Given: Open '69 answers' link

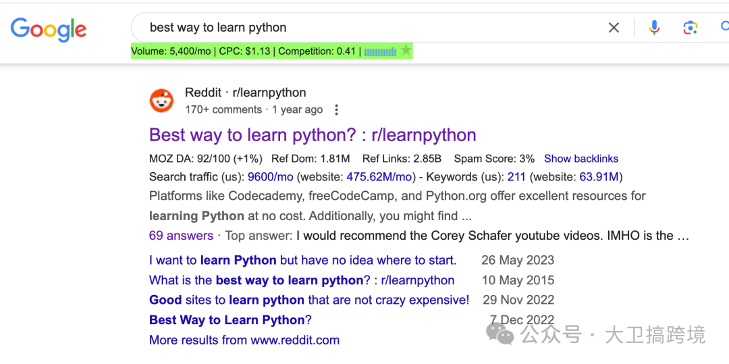Looking at the screenshot, I should (182, 236).
